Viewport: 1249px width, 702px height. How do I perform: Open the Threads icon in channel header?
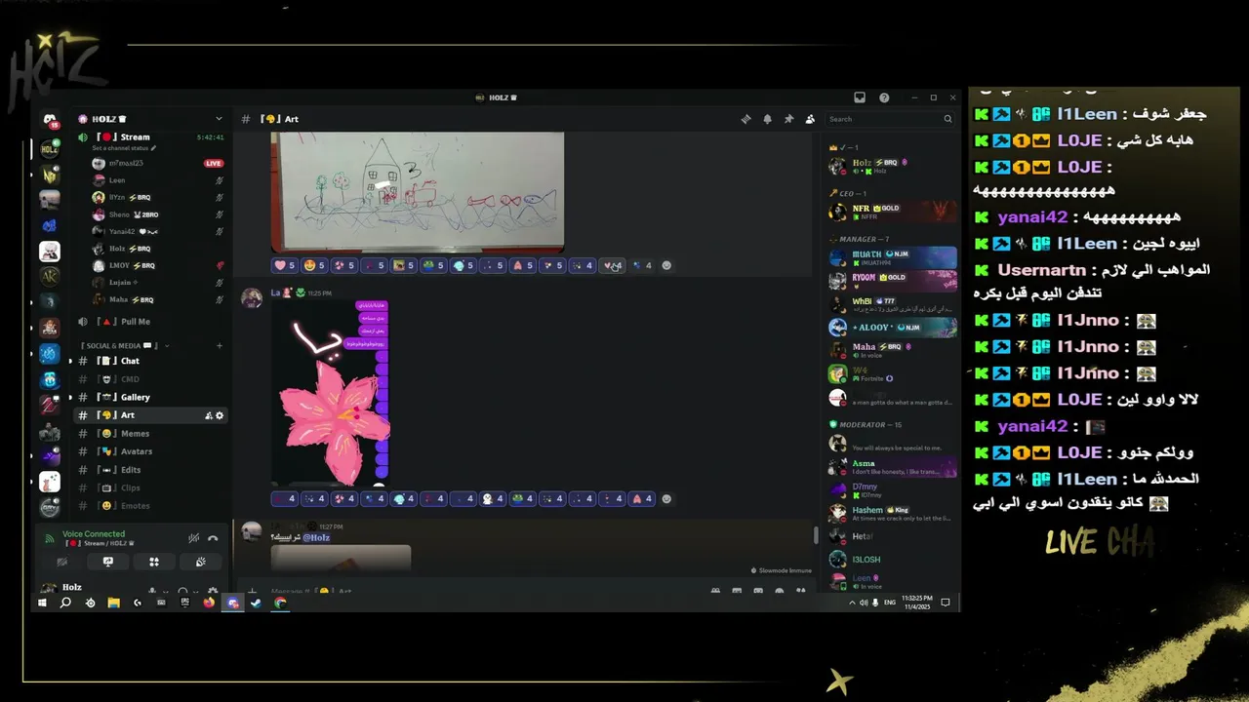(x=745, y=119)
